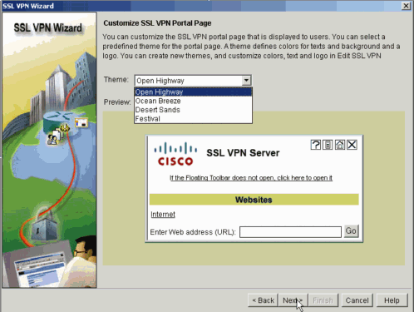This screenshot has height=312, width=414.
Task: Click the SSL VPN Server title text
Action: click(x=243, y=153)
